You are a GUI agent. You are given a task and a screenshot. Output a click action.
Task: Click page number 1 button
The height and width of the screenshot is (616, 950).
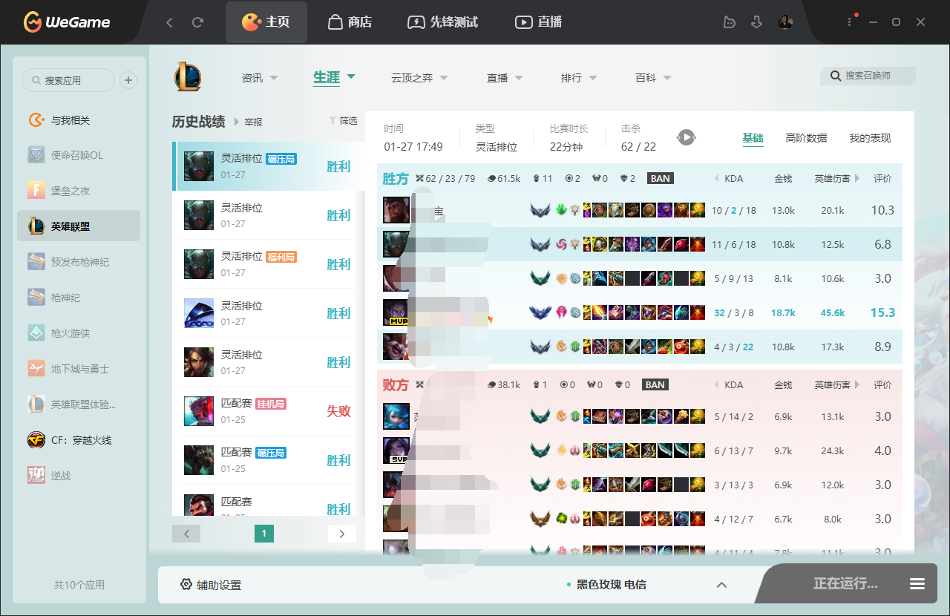(x=264, y=534)
